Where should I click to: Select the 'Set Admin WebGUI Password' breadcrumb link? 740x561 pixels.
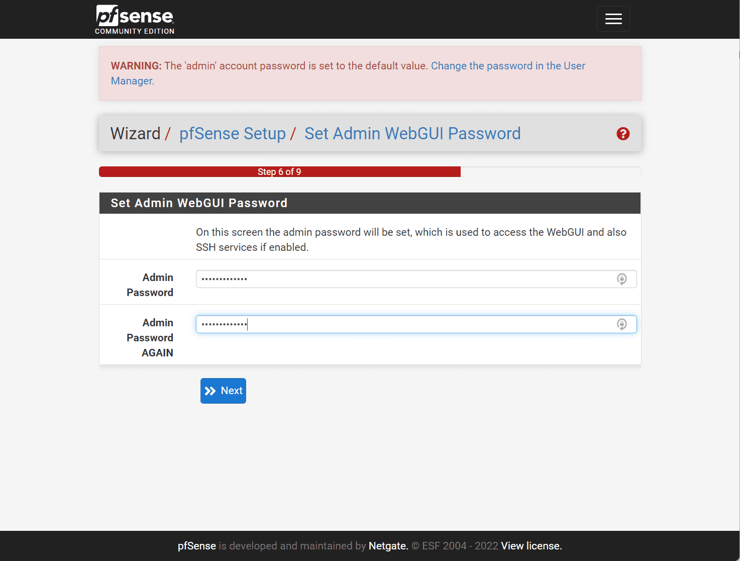click(412, 134)
